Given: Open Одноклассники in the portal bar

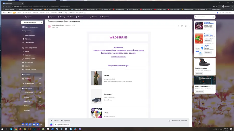Looking at the screenshot, I should [27, 13].
